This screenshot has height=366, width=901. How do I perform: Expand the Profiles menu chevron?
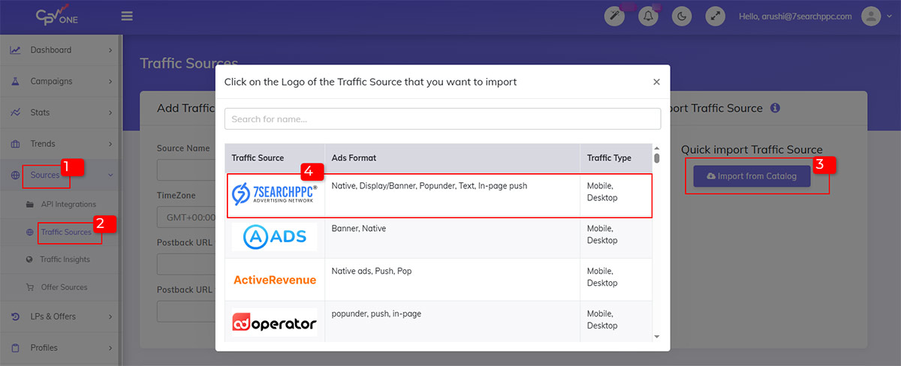coord(110,348)
